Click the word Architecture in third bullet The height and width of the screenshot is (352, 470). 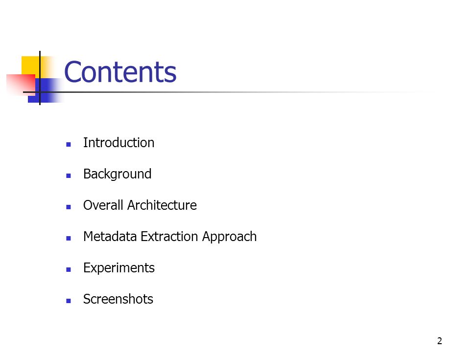pos(162,205)
